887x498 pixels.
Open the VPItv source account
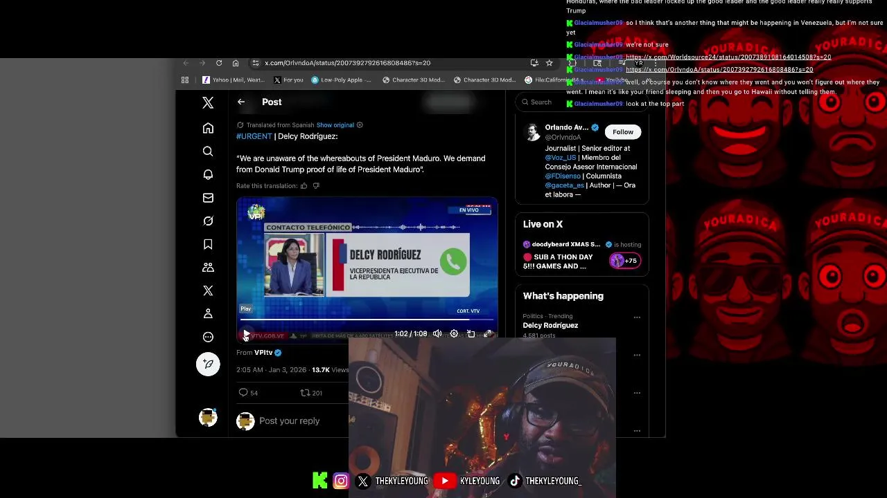(263, 353)
